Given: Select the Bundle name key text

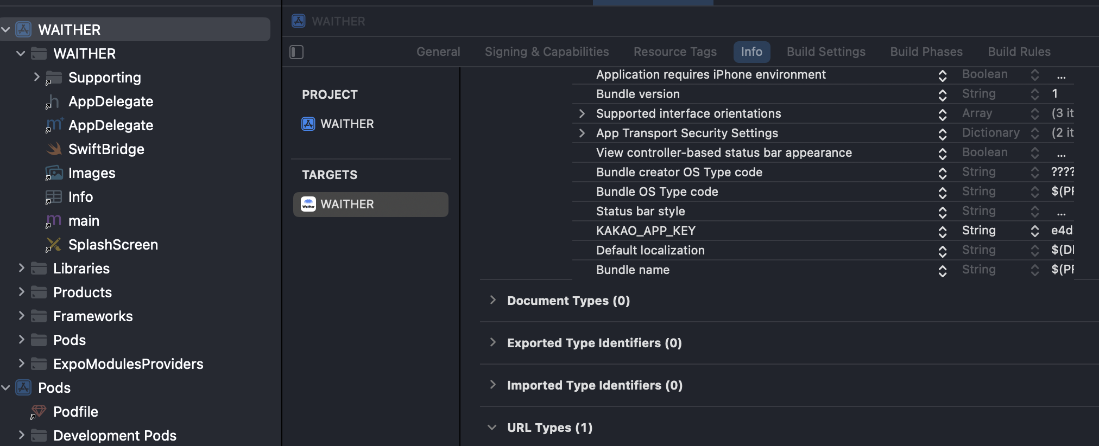Looking at the screenshot, I should point(633,270).
